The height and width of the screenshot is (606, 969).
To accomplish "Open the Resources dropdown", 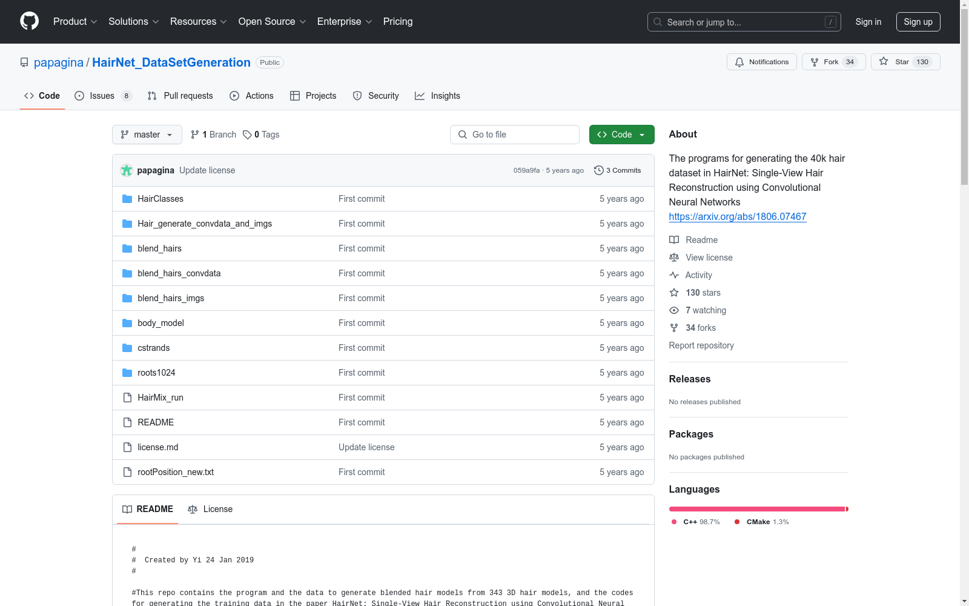I will [199, 21].
